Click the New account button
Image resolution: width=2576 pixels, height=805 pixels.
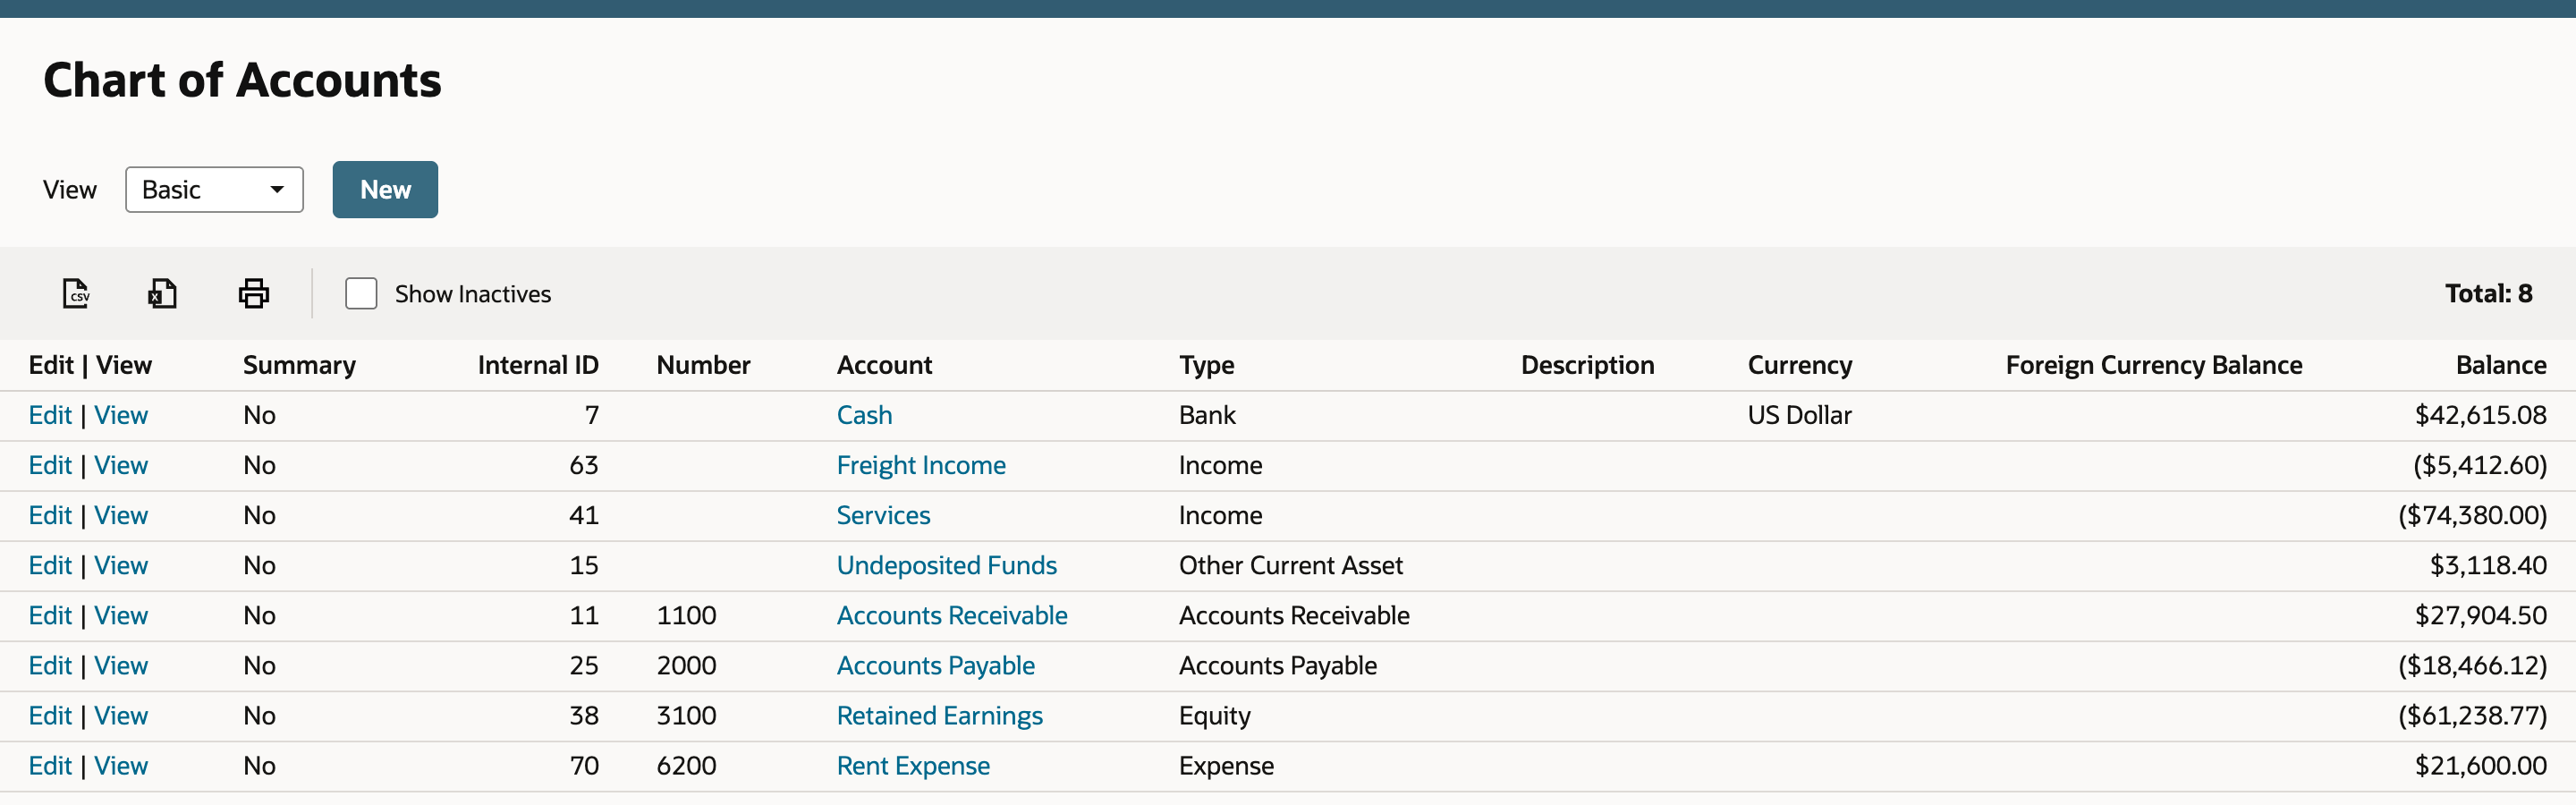pos(385,189)
